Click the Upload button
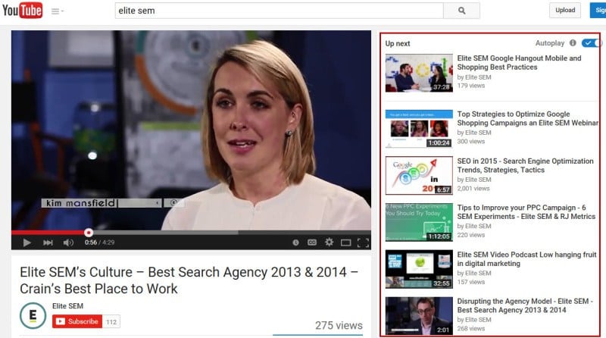606x338 pixels. pos(565,11)
